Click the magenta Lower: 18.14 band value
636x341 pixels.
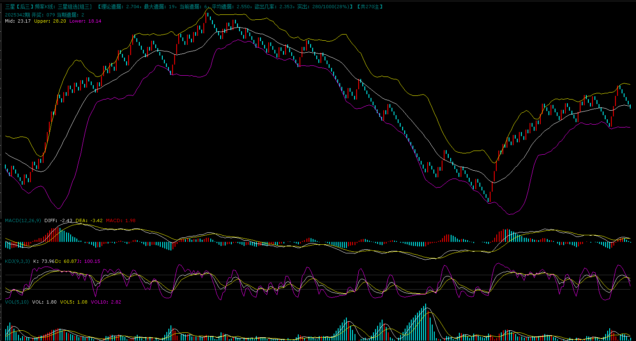pyautogui.click(x=85, y=21)
